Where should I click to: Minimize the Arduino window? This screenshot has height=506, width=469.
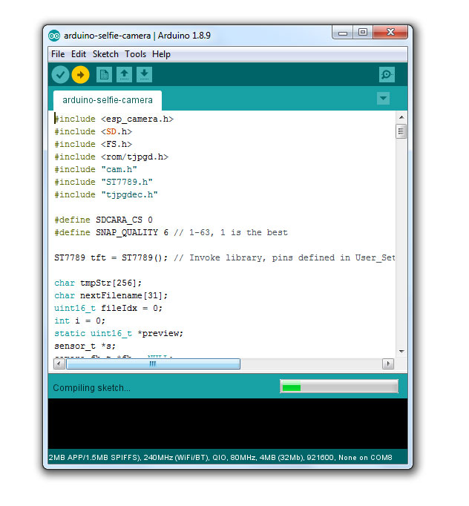tap(343, 33)
